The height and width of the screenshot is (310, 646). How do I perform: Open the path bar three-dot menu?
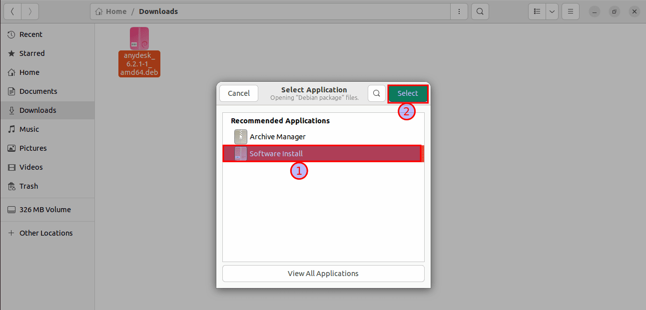click(x=459, y=11)
